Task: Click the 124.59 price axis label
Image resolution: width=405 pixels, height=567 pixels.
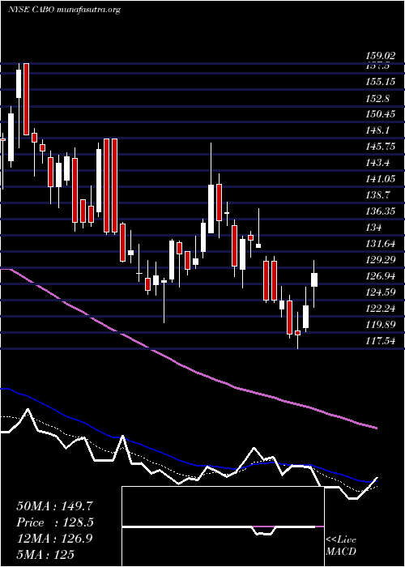Action: (380, 292)
